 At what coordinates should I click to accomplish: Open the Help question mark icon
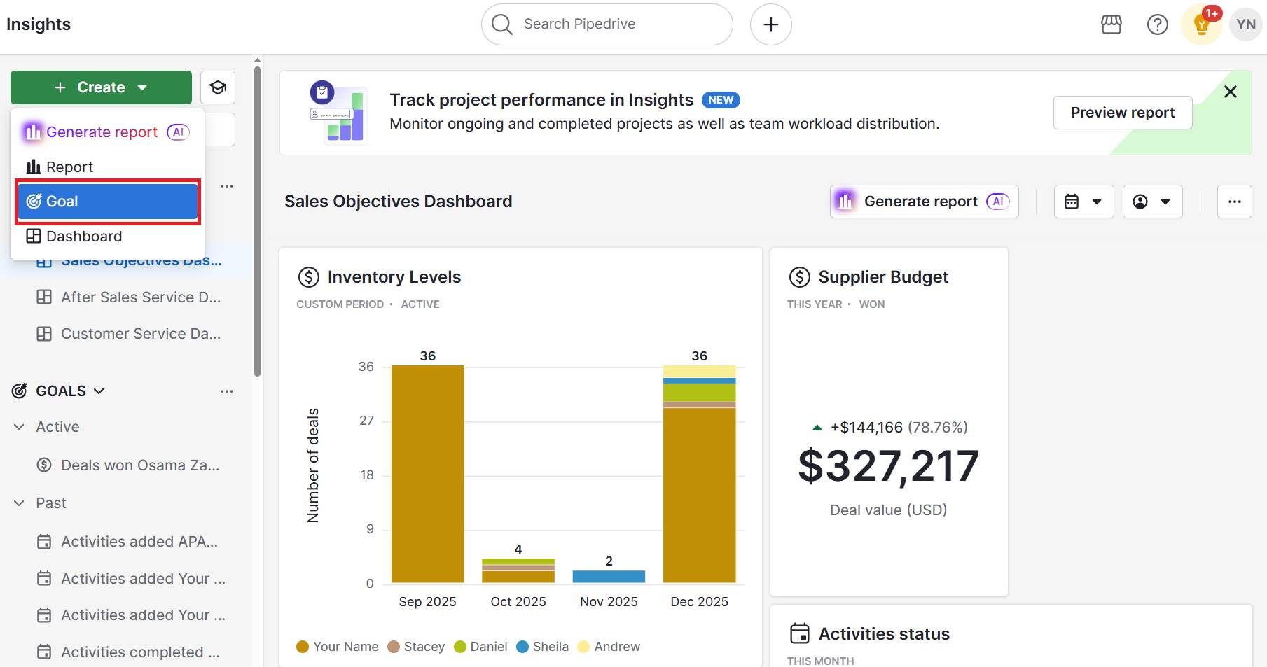point(1157,24)
